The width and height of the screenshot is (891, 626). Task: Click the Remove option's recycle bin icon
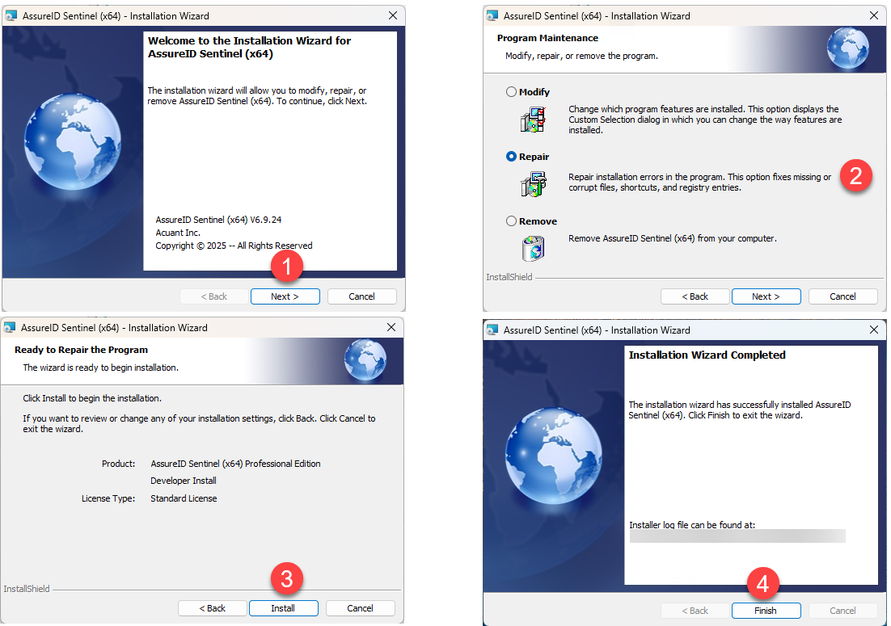click(x=533, y=248)
